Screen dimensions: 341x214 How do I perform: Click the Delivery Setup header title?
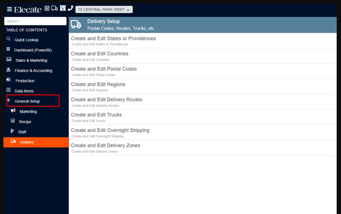coord(104,21)
